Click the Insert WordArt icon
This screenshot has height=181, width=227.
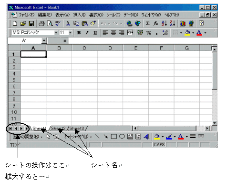(147, 137)
